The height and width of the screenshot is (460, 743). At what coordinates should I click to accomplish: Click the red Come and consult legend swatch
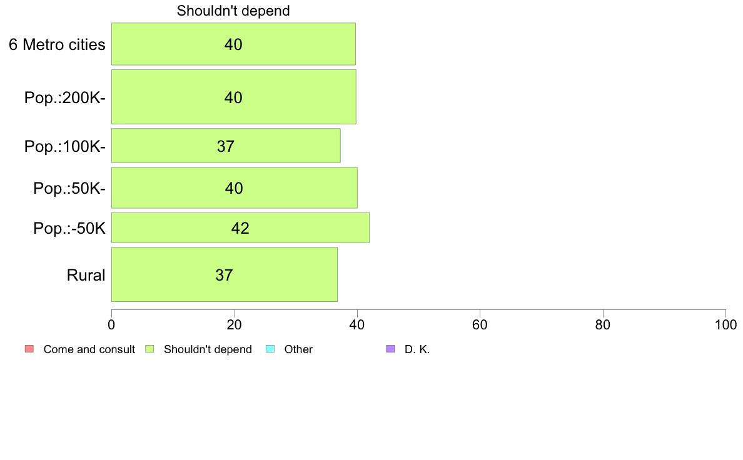click(x=29, y=349)
